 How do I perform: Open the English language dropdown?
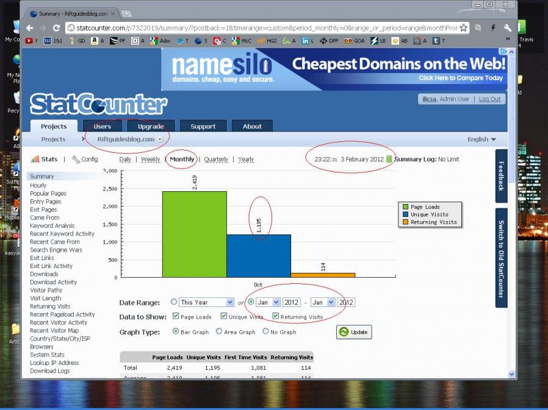481,140
